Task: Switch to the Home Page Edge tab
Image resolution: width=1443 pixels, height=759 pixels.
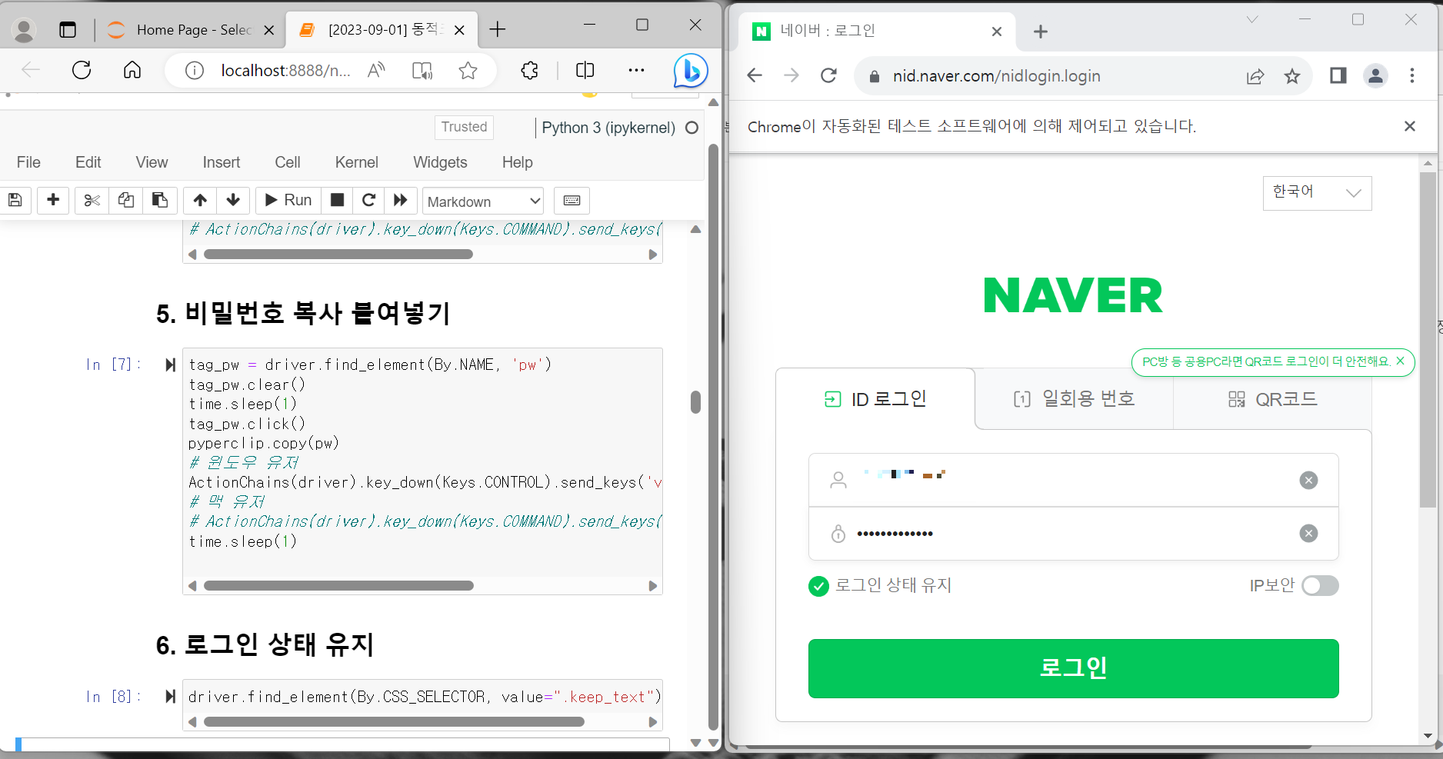Action: (x=189, y=30)
